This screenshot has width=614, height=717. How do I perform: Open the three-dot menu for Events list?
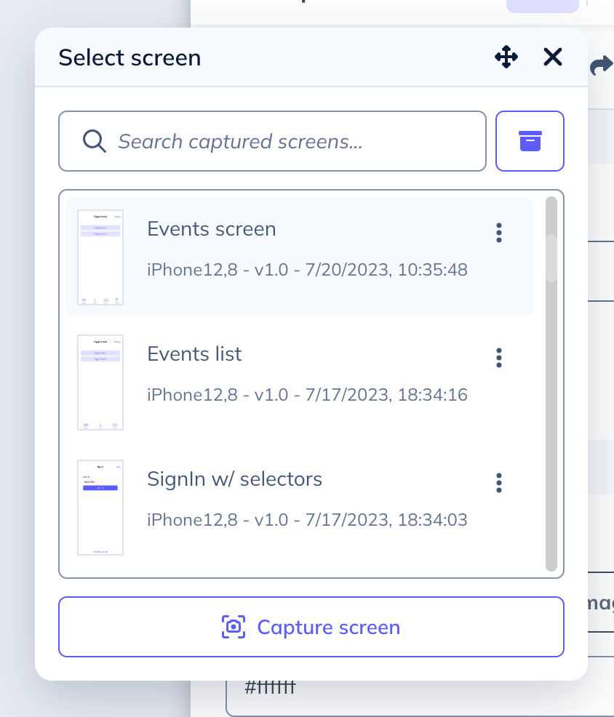click(x=499, y=358)
